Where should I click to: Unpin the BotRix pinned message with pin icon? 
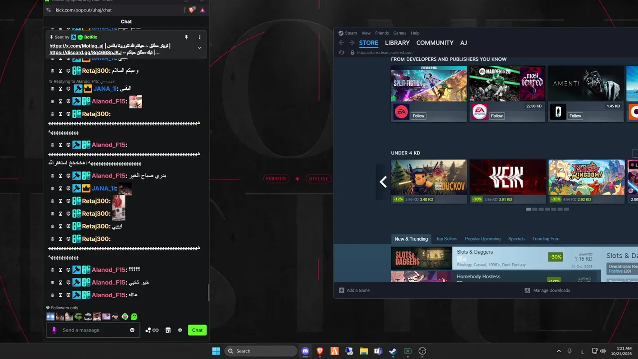point(186,37)
